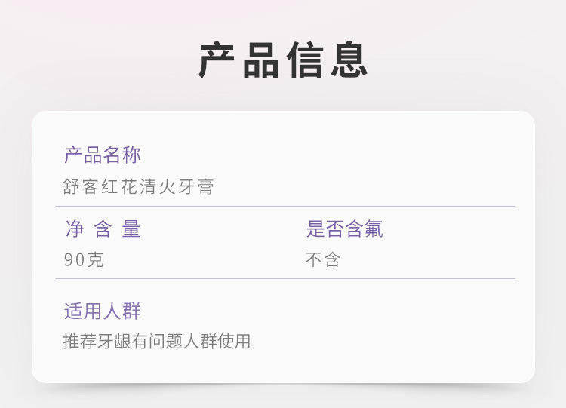Select the 是否含氟 label

(344, 229)
